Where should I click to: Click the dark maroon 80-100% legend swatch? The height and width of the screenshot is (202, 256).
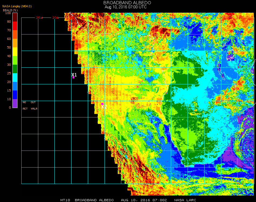tap(15, 17)
